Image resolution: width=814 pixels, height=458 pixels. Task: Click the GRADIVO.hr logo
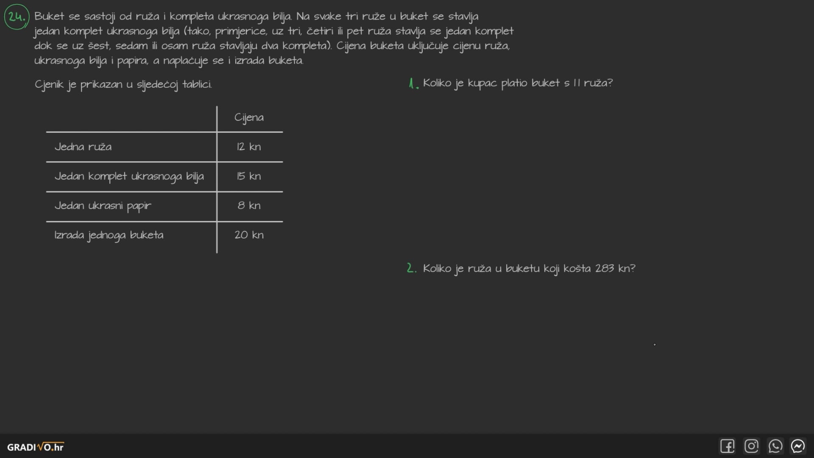[35, 447]
